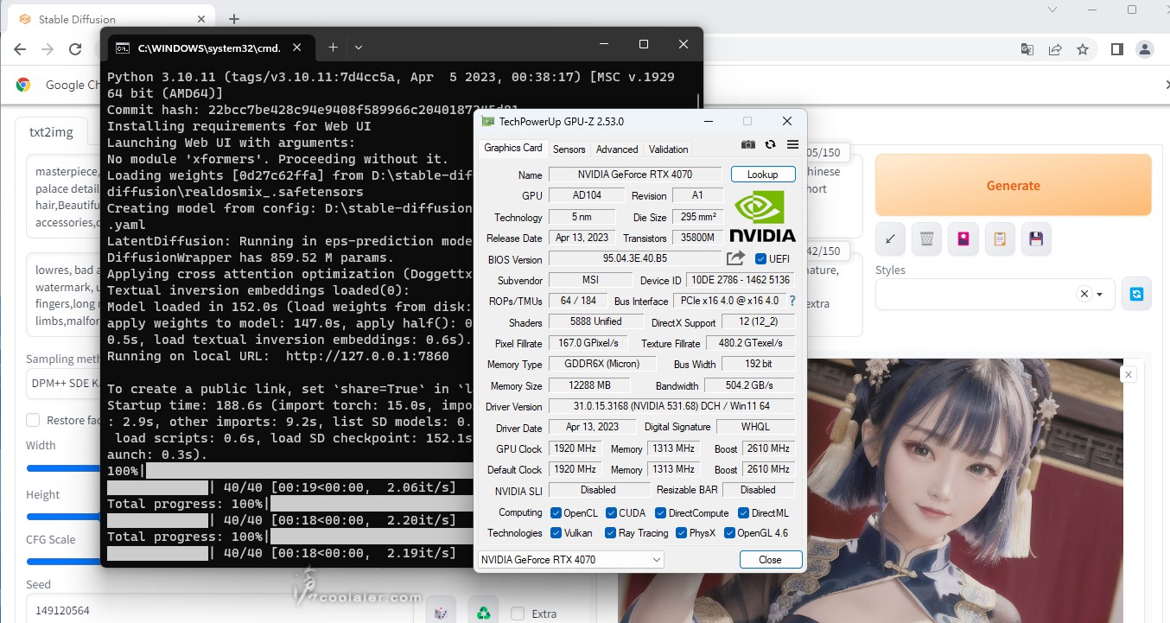Click the clipboard paste styles icon
This screenshot has width=1170, height=623.
tap(1000, 238)
